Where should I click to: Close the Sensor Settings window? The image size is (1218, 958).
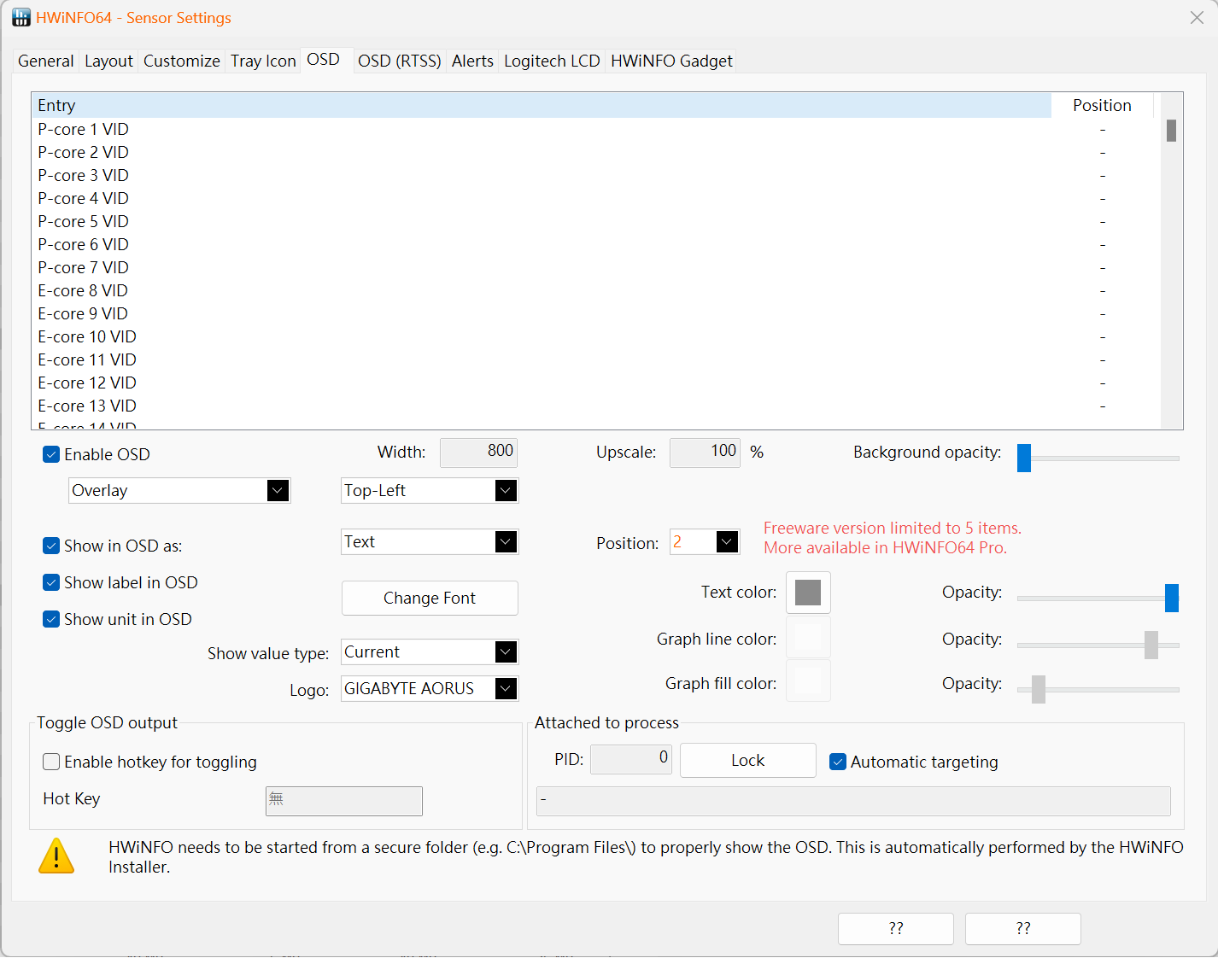1197,18
